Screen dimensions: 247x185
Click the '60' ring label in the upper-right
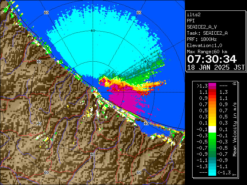click(x=139, y=12)
